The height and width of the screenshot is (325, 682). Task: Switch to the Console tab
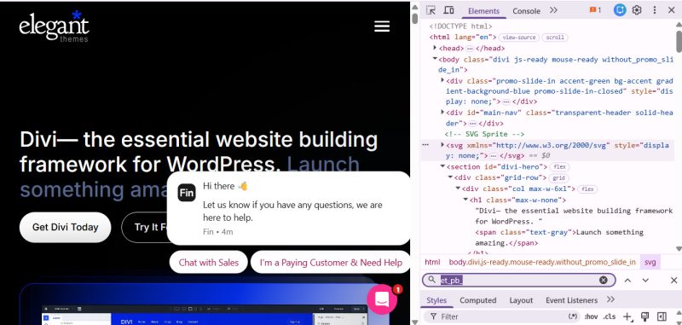(526, 11)
